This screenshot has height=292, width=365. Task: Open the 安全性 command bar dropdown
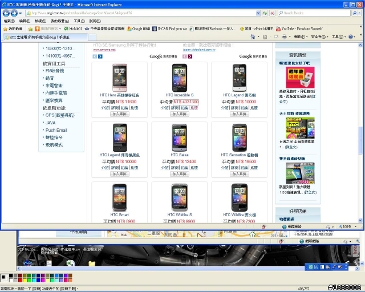(x=320, y=37)
